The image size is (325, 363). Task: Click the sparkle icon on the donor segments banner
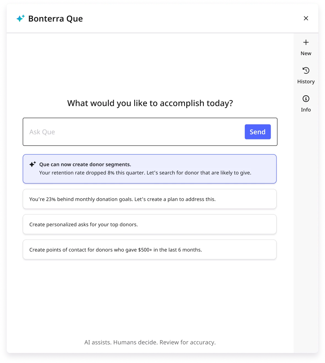pos(33,164)
